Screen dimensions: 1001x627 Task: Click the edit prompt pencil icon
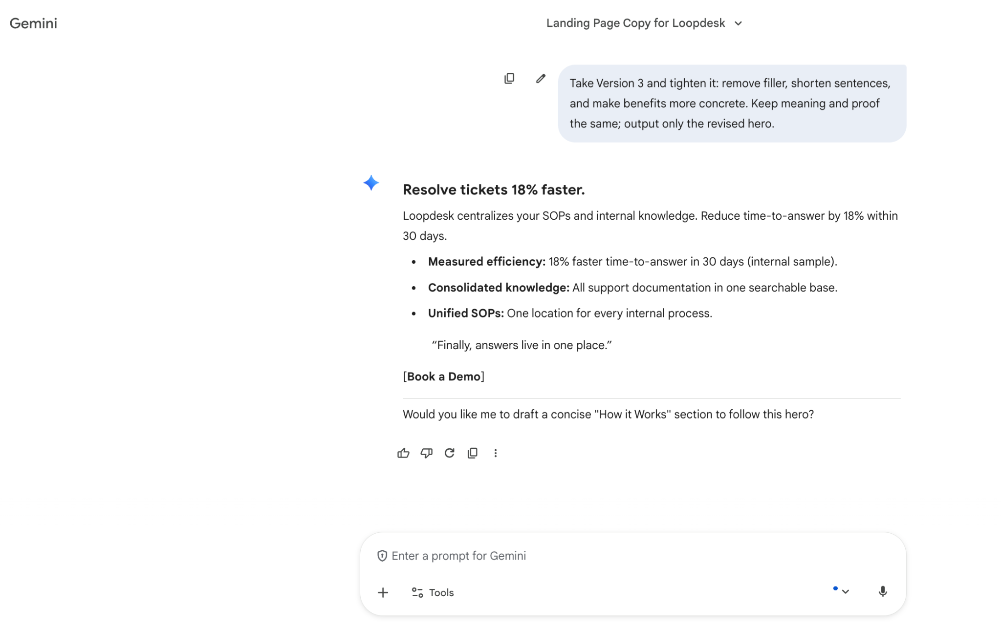pyautogui.click(x=540, y=79)
